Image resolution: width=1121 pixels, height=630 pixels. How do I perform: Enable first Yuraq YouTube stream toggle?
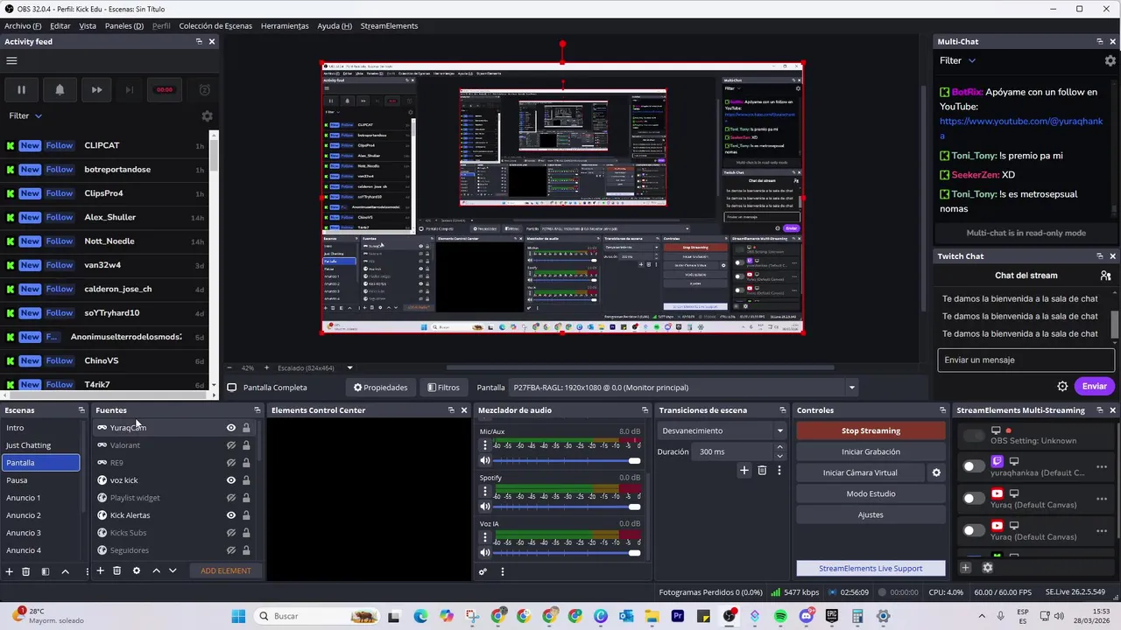pos(973,499)
